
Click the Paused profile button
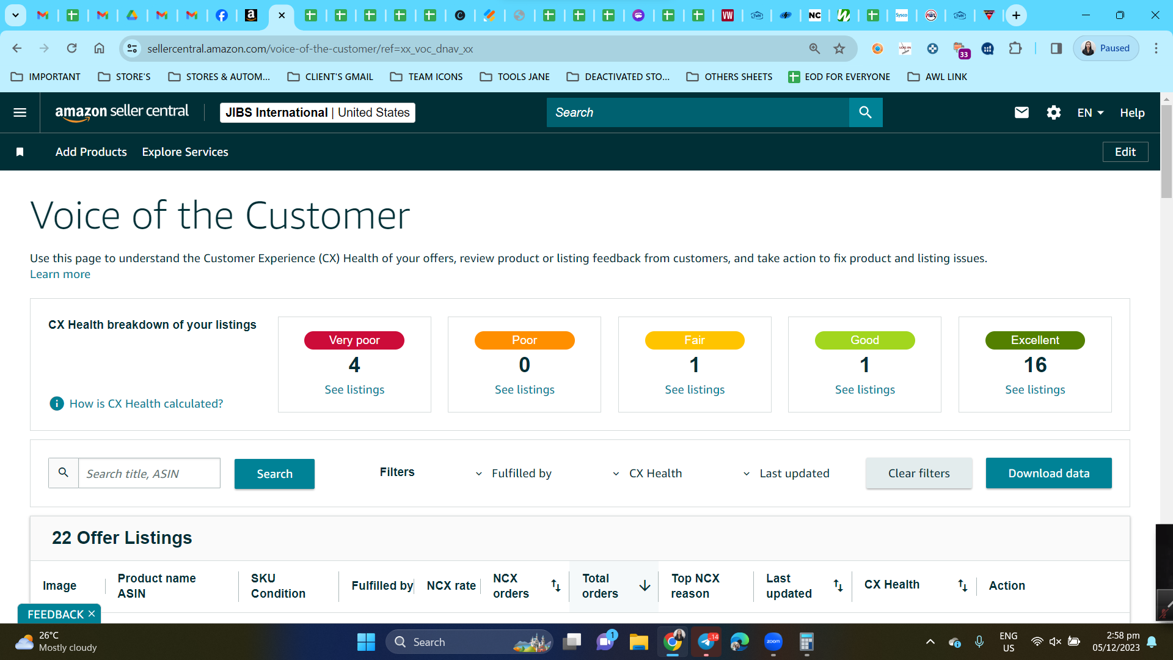coord(1106,48)
